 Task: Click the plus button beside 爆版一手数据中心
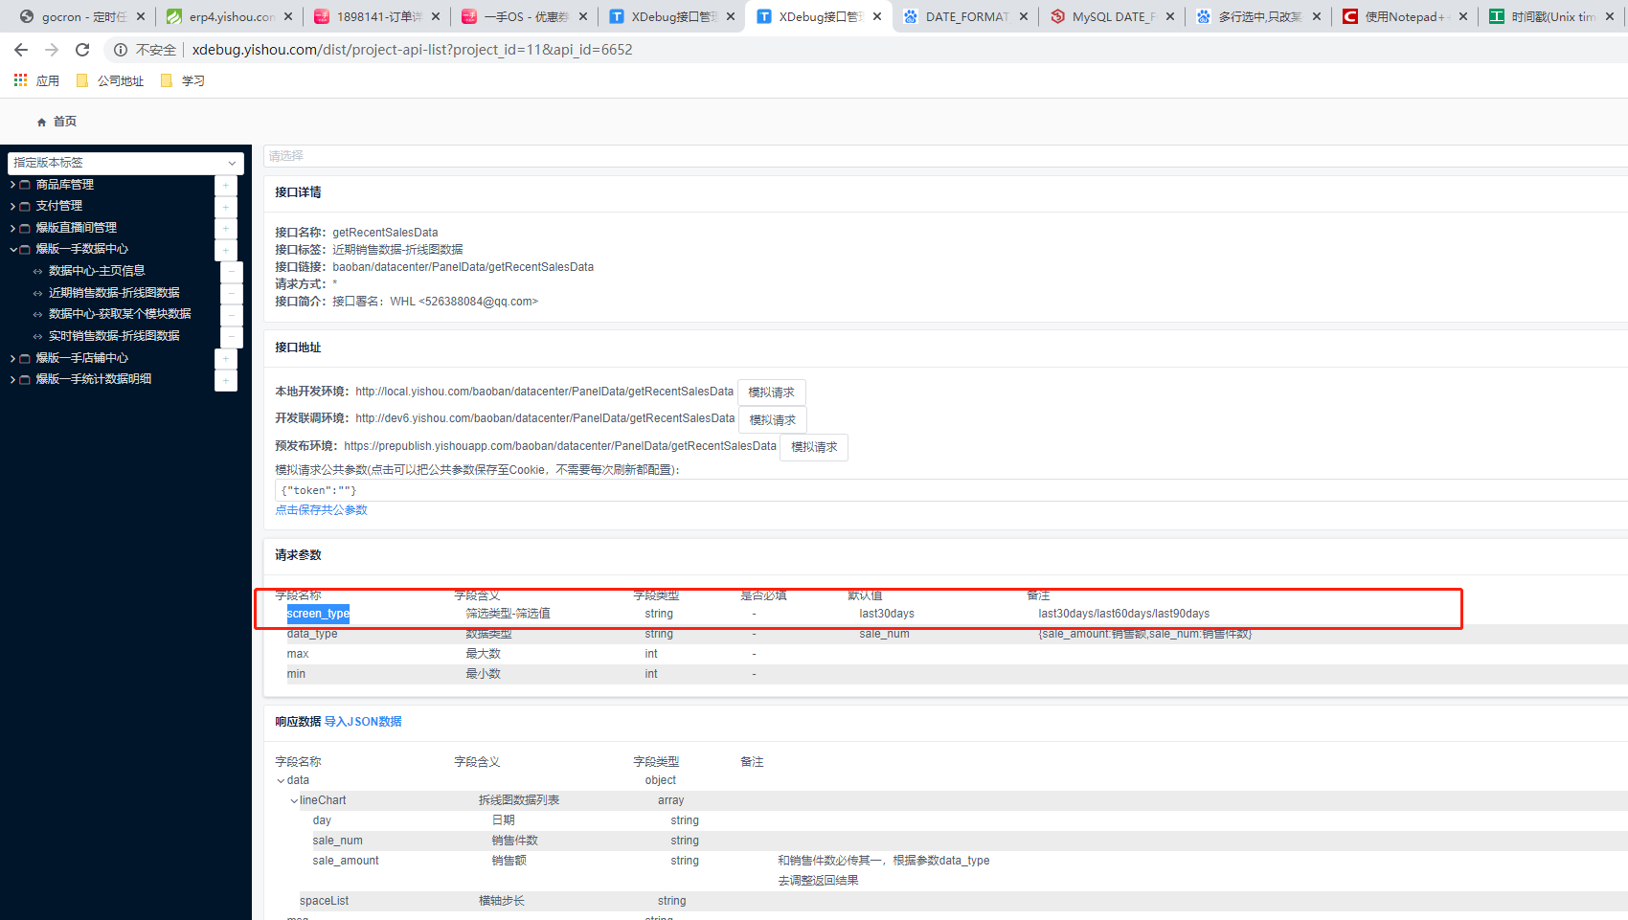[226, 249]
